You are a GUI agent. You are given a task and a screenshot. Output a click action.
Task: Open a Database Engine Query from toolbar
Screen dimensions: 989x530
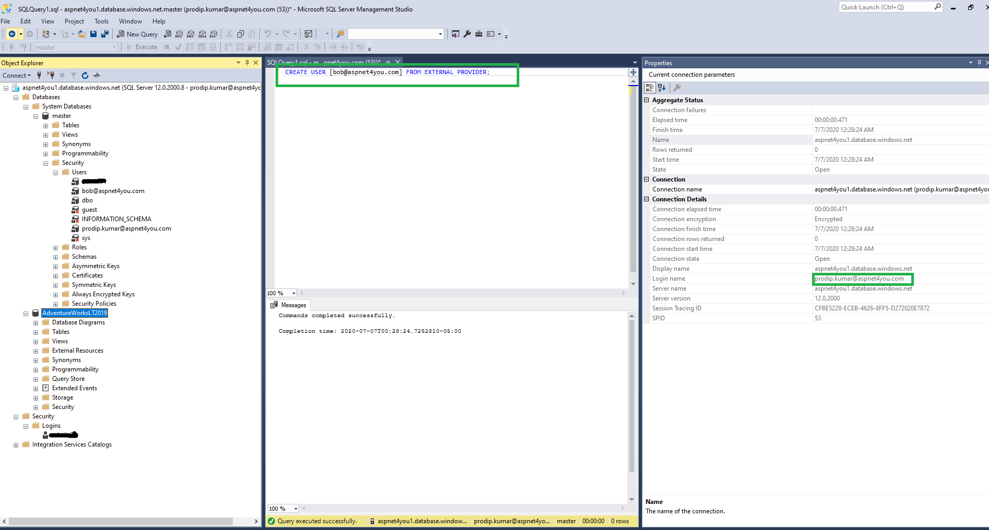pos(168,34)
